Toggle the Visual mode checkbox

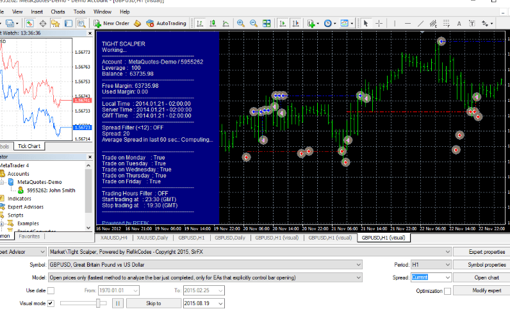pyautogui.click(x=51, y=303)
